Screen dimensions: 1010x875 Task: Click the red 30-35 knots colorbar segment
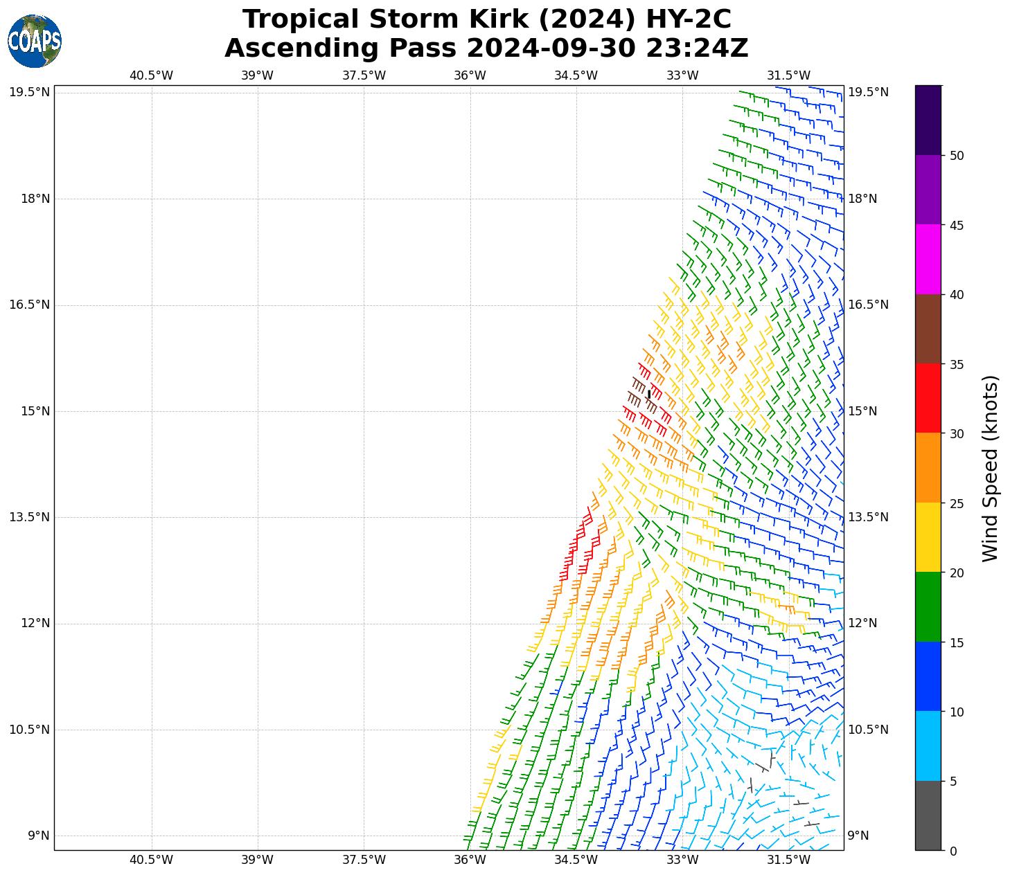(x=928, y=398)
